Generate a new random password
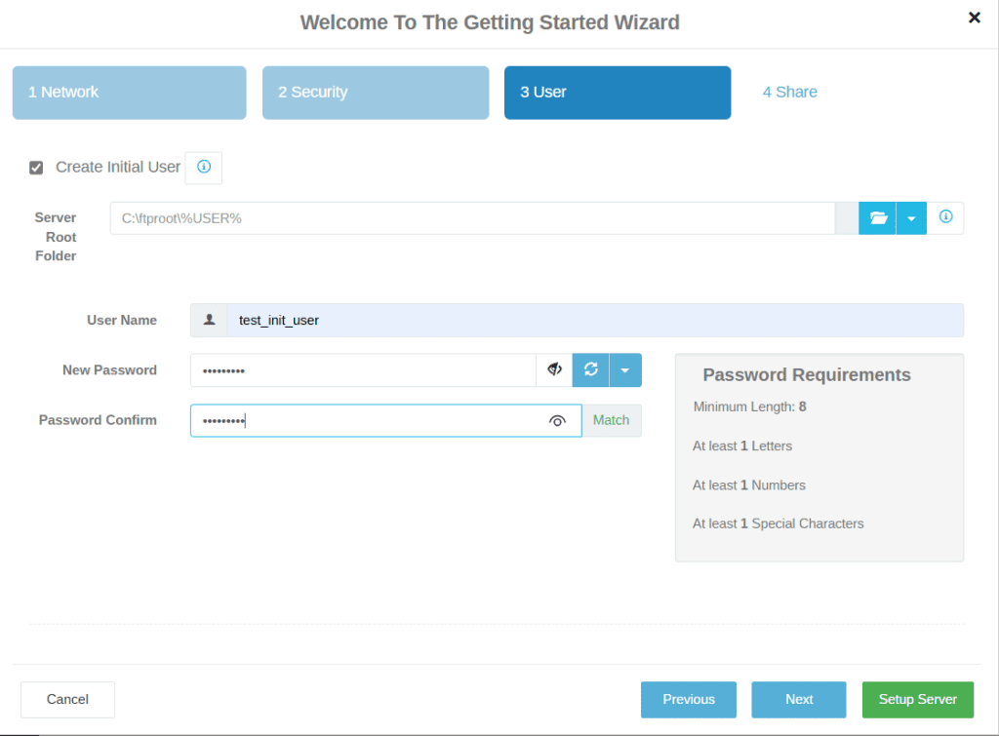999x736 pixels. pyautogui.click(x=590, y=370)
